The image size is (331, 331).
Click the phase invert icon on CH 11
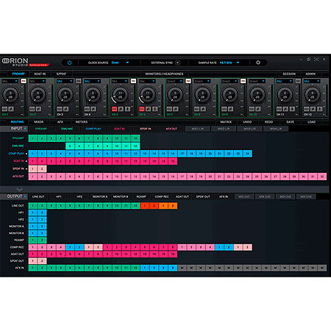[x=285, y=109]
